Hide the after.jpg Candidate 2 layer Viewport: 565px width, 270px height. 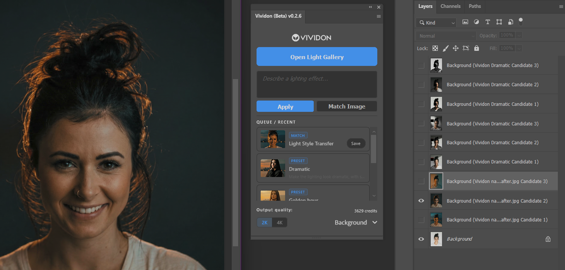coord(421,200)
